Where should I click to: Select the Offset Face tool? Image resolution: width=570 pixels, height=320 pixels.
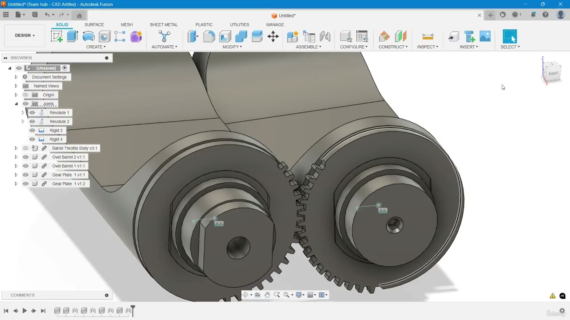pyautogui.click(x=257, y=36)
